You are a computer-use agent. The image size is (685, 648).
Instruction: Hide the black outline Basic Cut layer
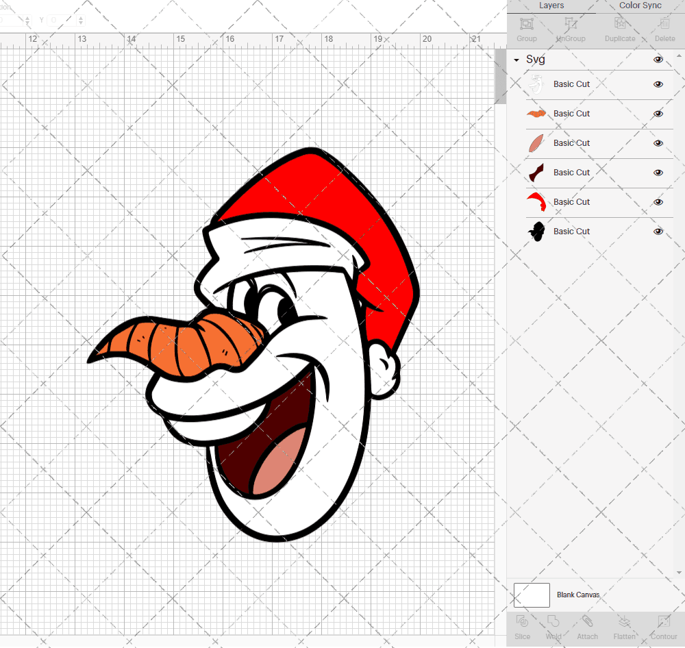[x=658, y=232]
